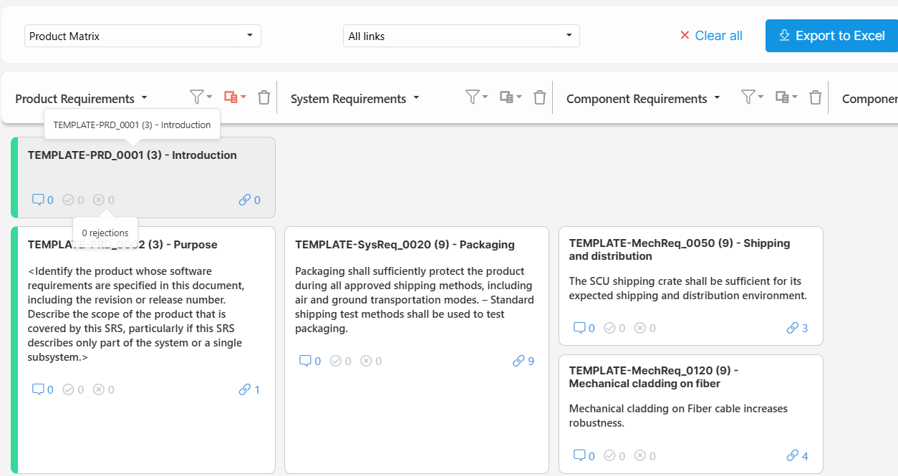Click red column display icon in Product Requirements
898x476 pixels.
click(234, 97)
